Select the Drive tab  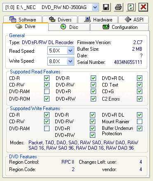point(26,26)
